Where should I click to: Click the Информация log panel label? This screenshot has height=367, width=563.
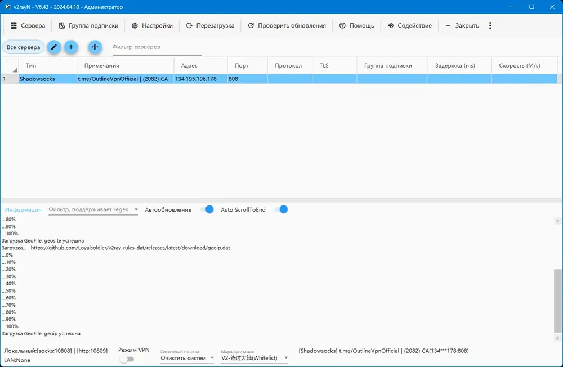click(x=23, y=210)
